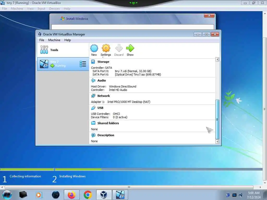Select the tiny 7 virtual machine
Viewport: 267px width, 200px height.
click(x=63, y=64)
